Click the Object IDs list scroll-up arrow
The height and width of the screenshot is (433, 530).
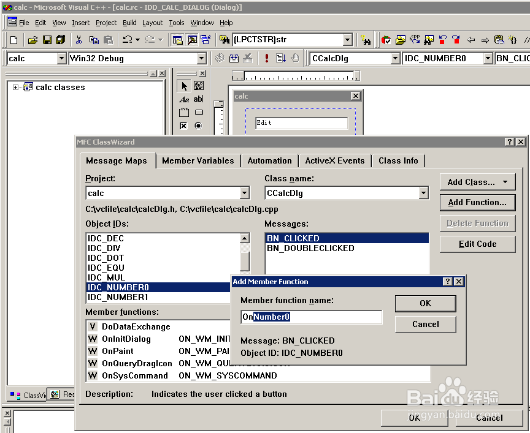tap(245, 238)
